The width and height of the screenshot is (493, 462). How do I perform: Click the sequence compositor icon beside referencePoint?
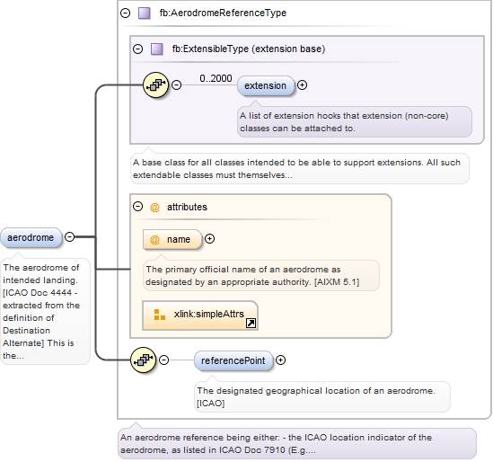(x=143, y=360)
